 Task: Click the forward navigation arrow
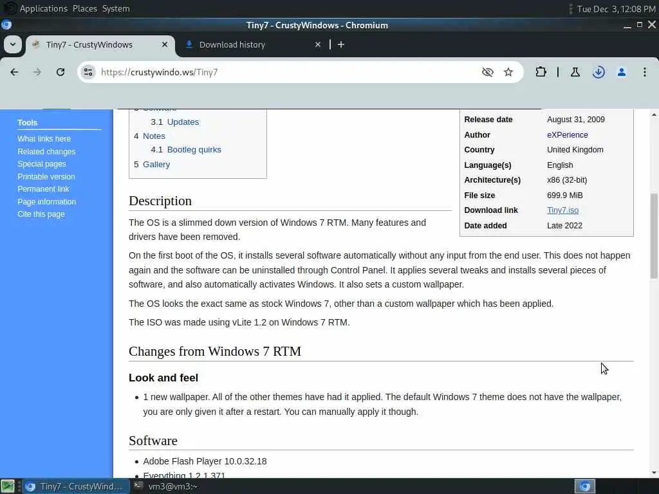[37, 72]
